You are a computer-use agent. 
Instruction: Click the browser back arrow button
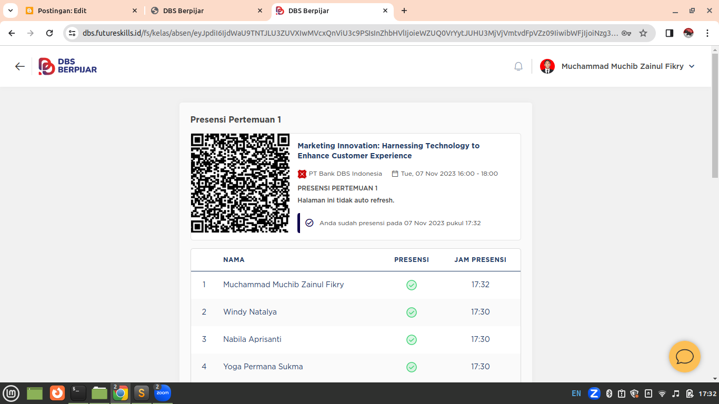(12, 33)
